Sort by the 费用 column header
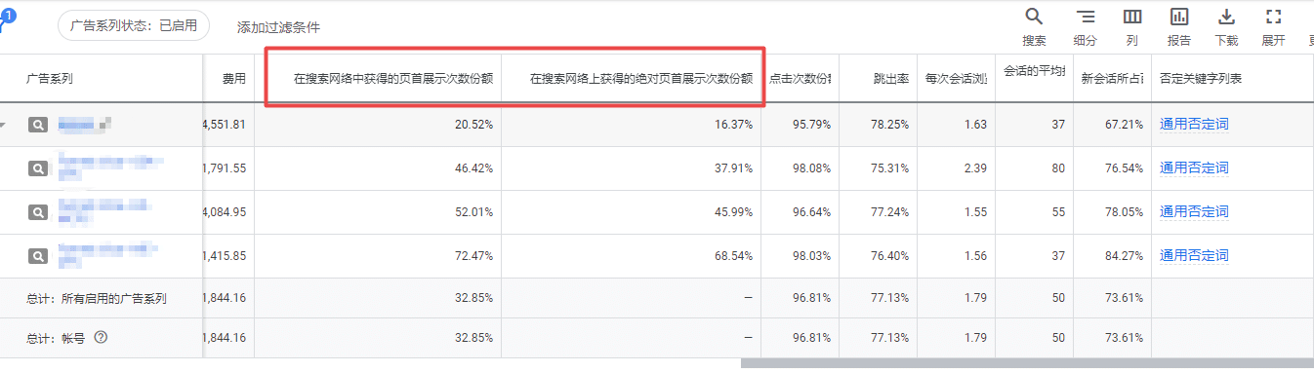This screenshot has width=1314, height=372. [x=233, y=78]
